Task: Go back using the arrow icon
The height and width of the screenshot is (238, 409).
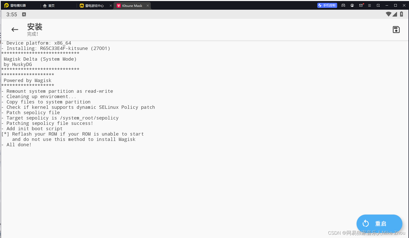Action: click(x=15, y=30)
